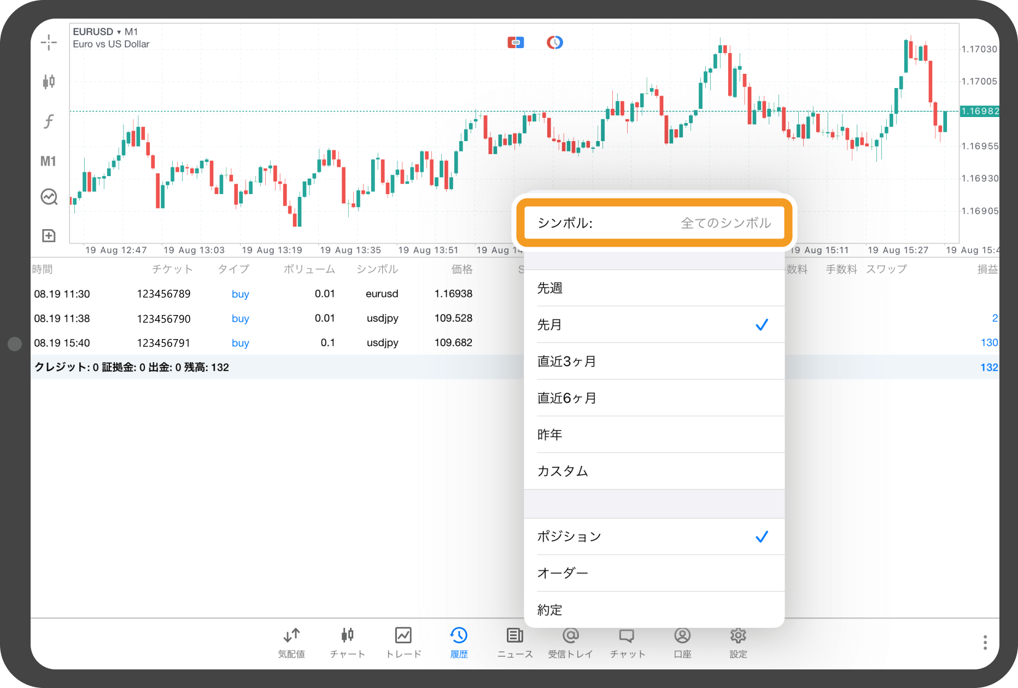Screen dimensions: 1018x688
Task: Select the 先月 period option
Action: (x=654, y=325)
